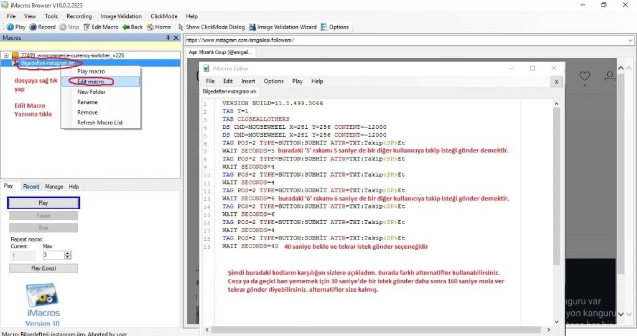
Task: Open Options from the toolbar
Action: point(335,27)
